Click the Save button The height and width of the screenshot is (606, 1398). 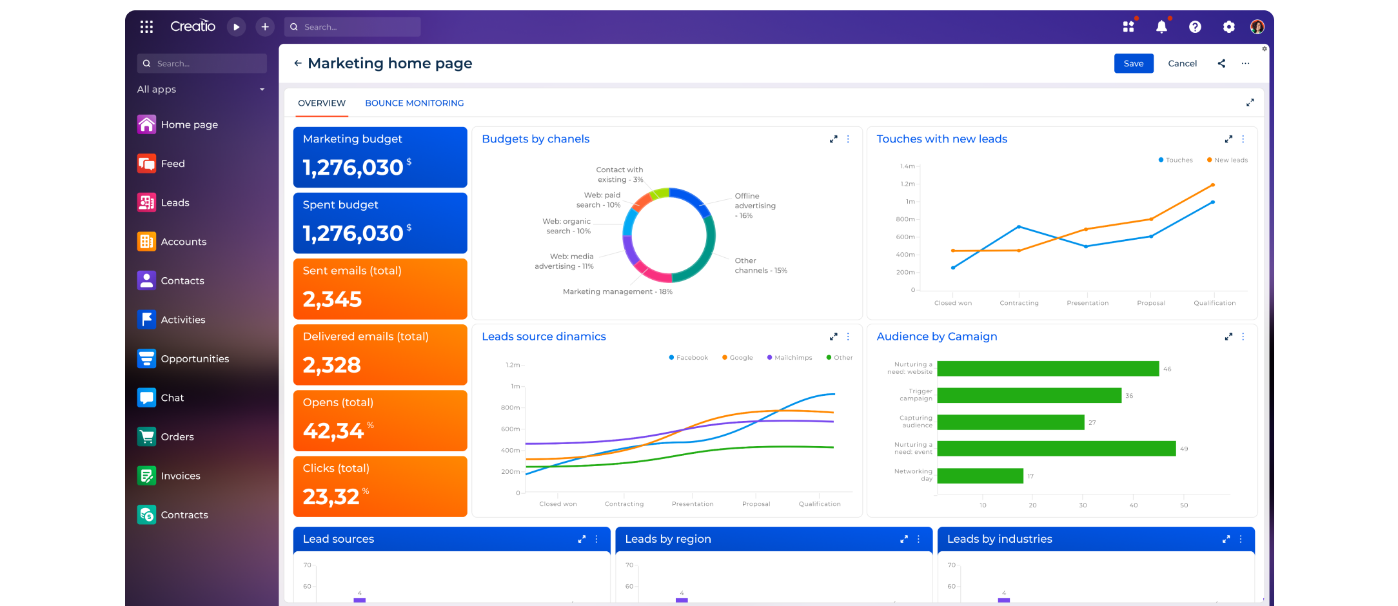point(1133,63)
